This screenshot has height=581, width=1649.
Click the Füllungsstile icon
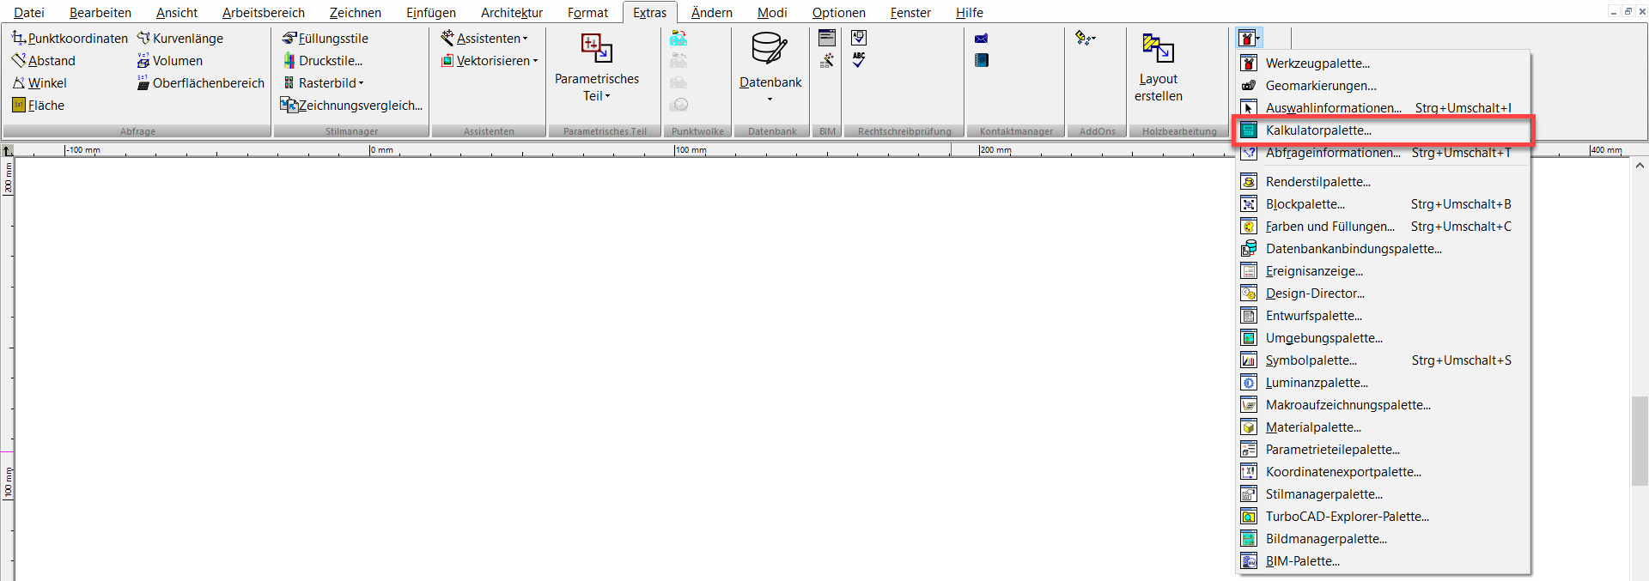[289, 39]
